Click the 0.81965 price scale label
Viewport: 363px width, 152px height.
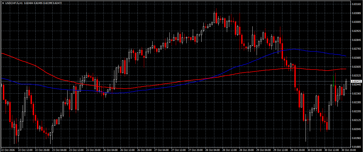(x=356, y=138)
